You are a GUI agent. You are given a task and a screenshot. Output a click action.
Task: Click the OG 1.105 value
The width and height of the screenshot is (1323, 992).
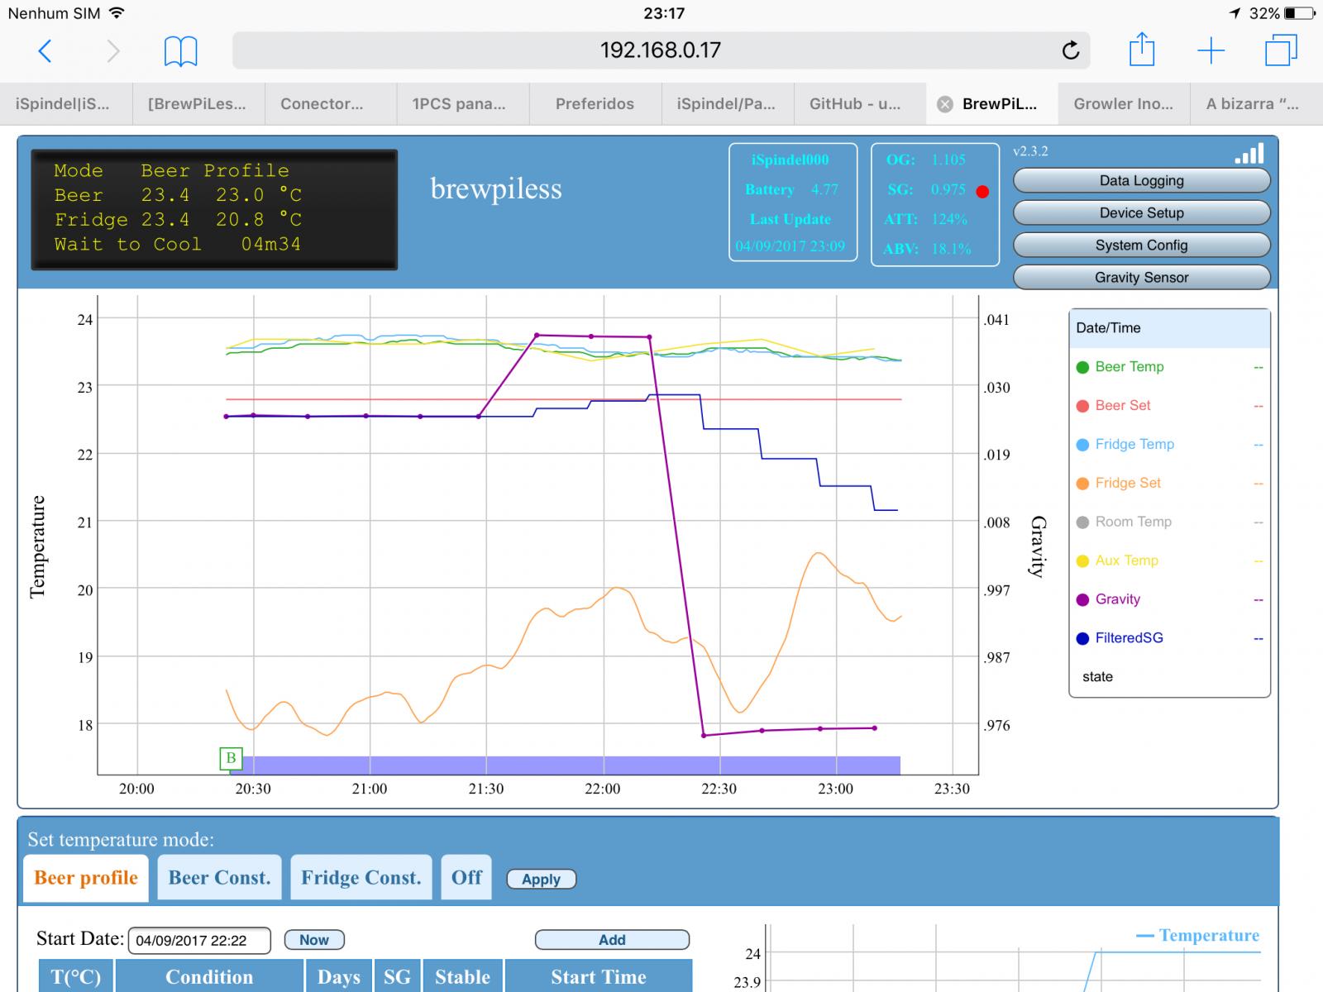point(948,160)
